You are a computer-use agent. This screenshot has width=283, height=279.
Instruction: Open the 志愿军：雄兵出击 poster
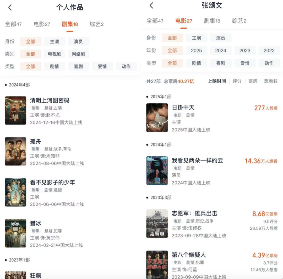pos(157,224)
